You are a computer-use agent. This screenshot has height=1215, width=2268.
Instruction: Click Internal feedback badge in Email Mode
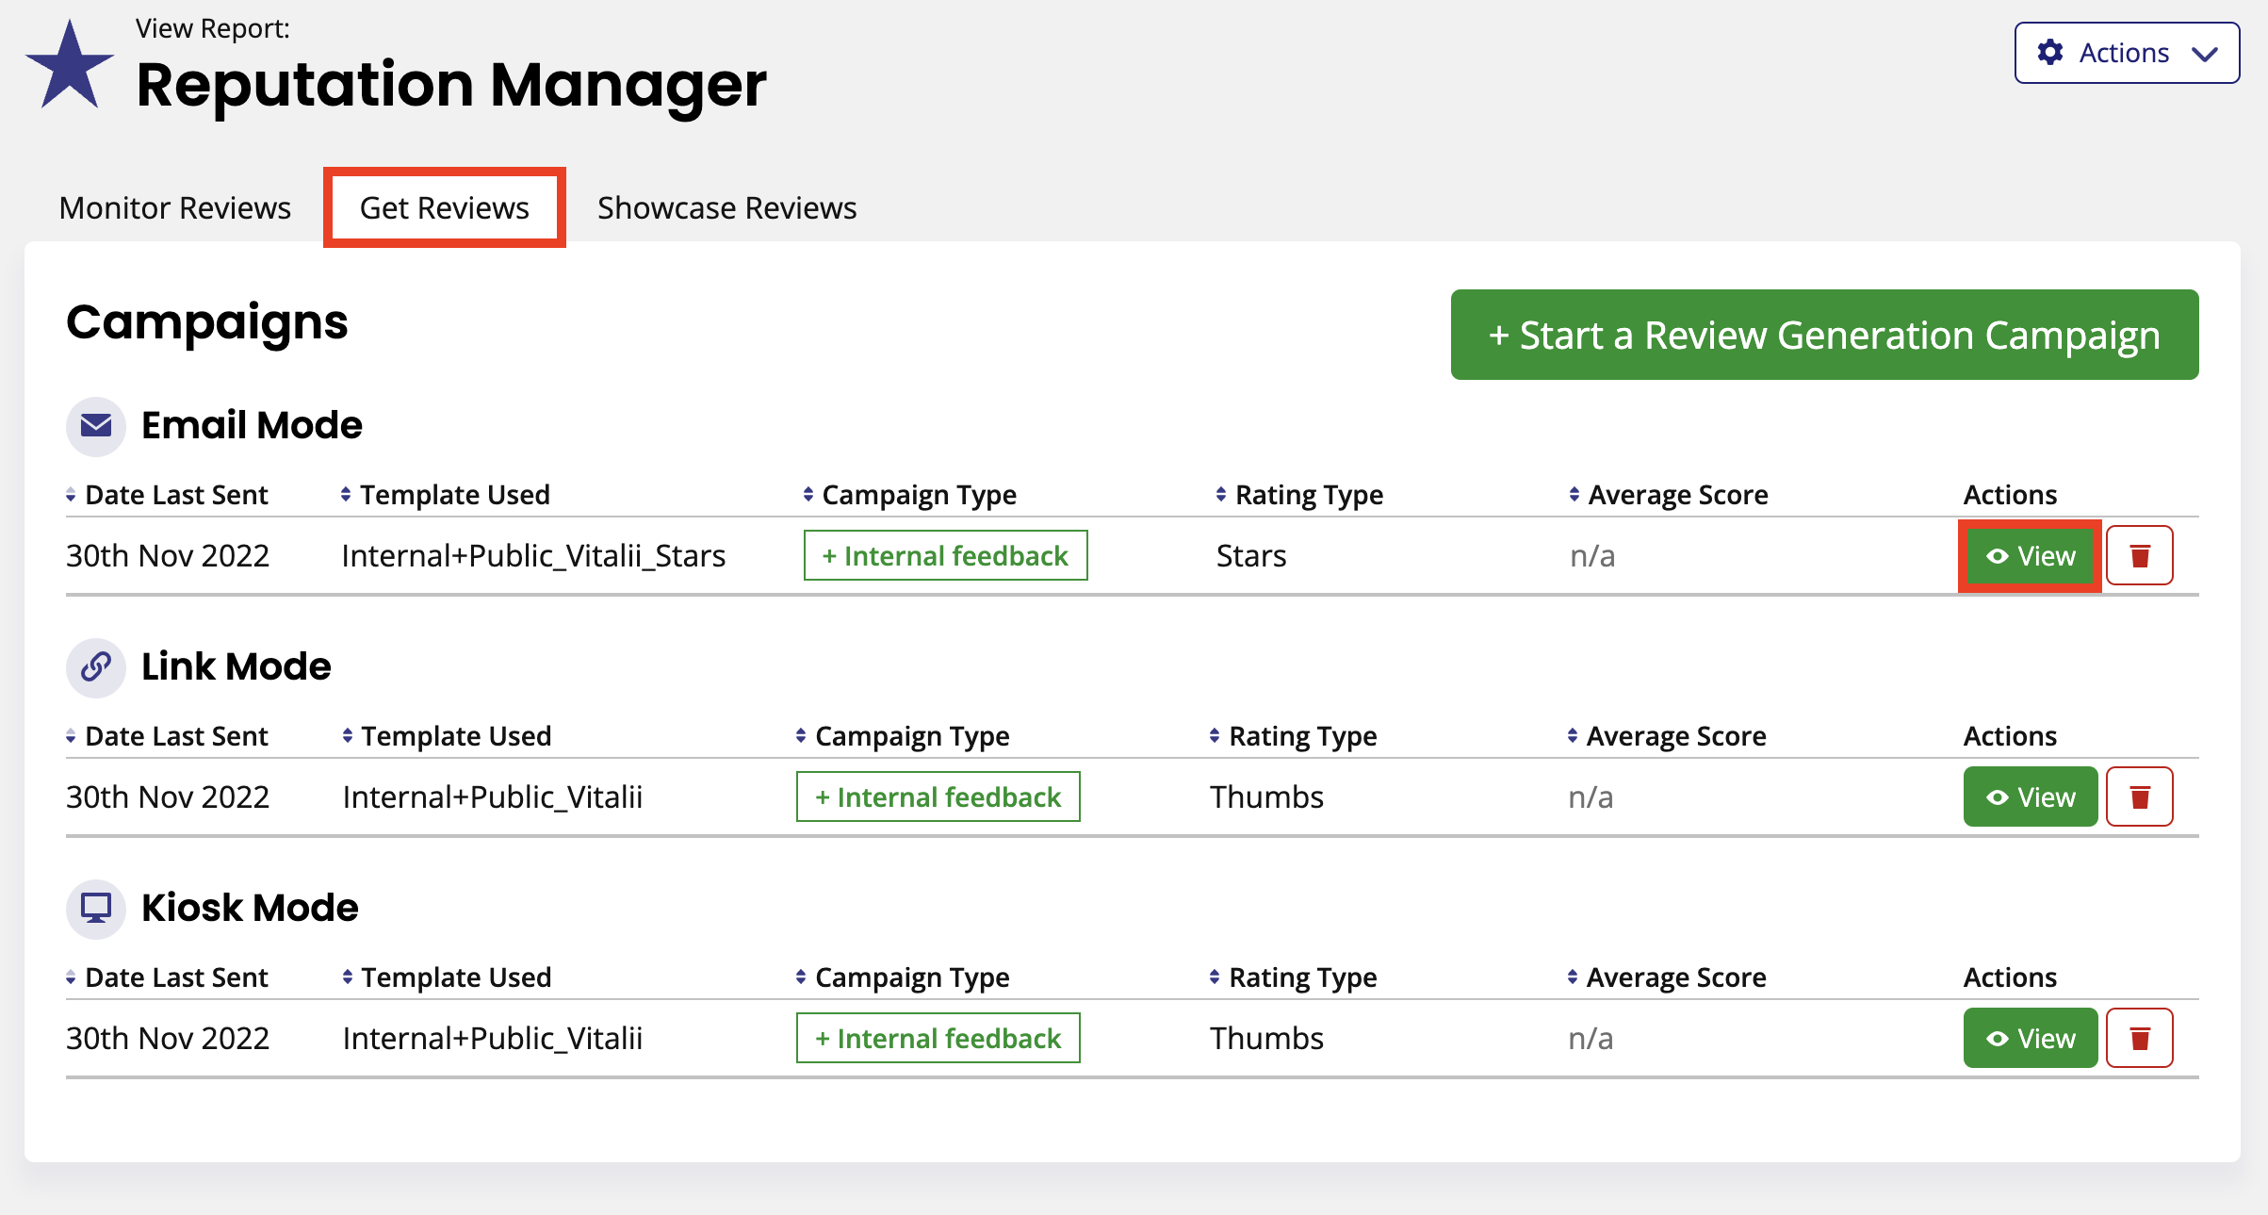click(x=945, y=555)
